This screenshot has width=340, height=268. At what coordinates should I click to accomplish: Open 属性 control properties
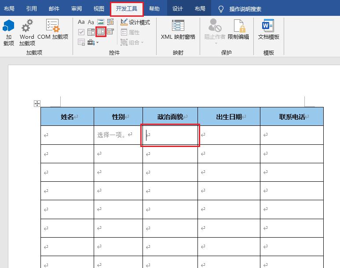tap(130, 32)
